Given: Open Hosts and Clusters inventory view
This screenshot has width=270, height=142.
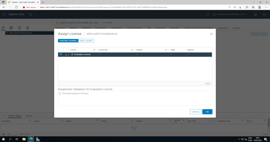Looking at the screenshot, I should (3, 28).
